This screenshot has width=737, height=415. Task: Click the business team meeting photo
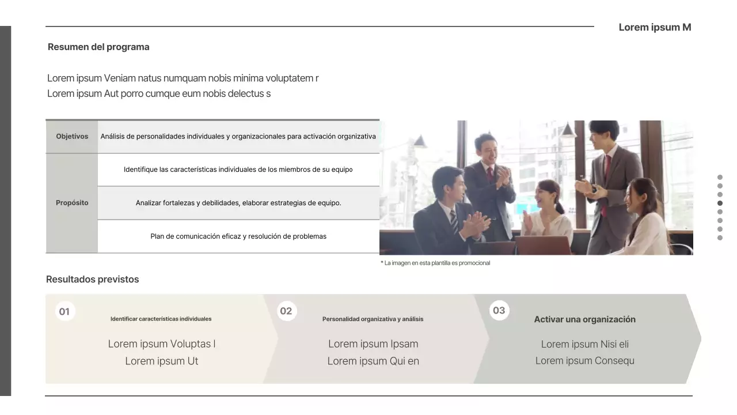click(x=535, y=188)
